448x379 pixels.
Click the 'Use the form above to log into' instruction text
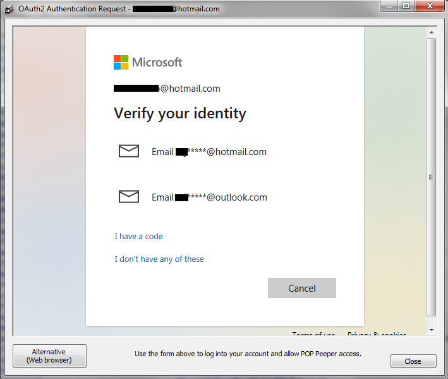[x=248, y=354]
